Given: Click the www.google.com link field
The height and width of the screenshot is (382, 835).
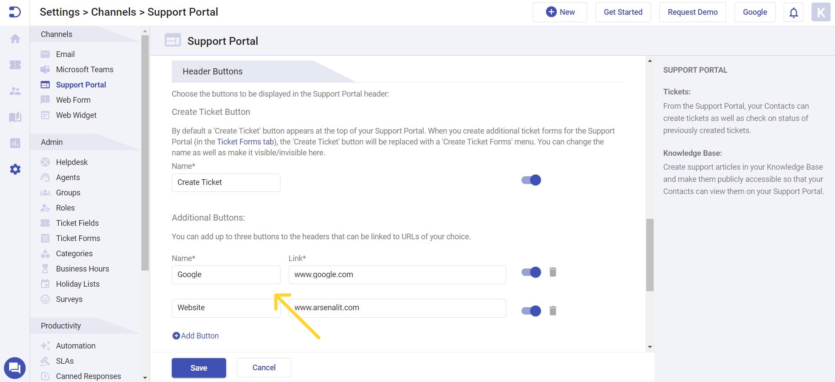Looking at the screenshot, I should pyautogui.click(x=397, y=275).
